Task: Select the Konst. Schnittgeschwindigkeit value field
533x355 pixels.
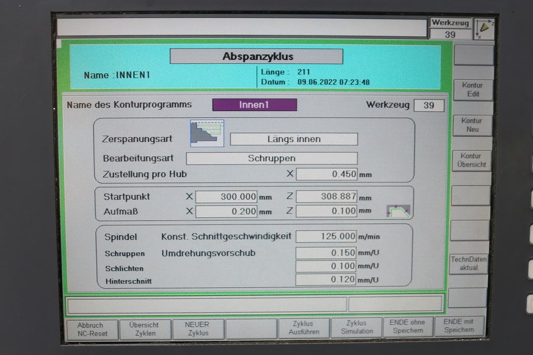Action: [326, 236]
